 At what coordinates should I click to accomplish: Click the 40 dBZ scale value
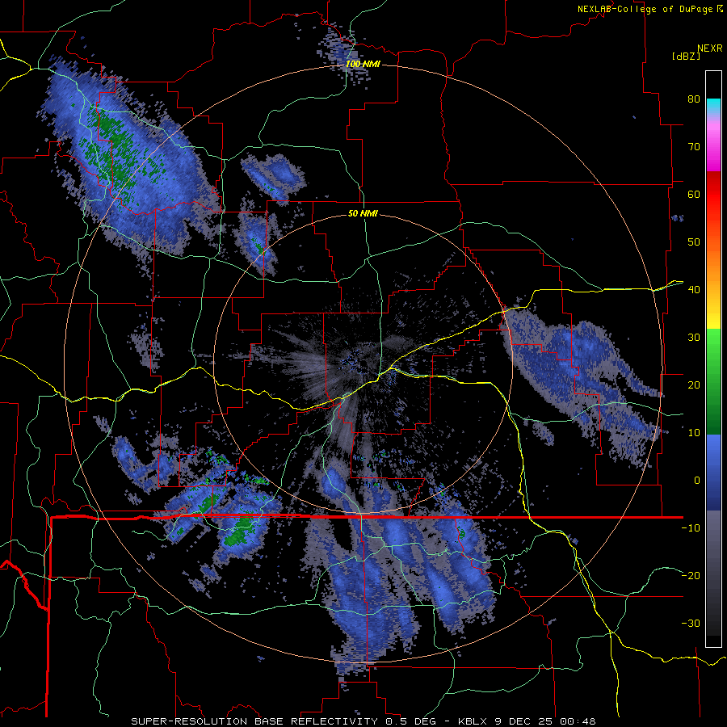click(694, 290)
